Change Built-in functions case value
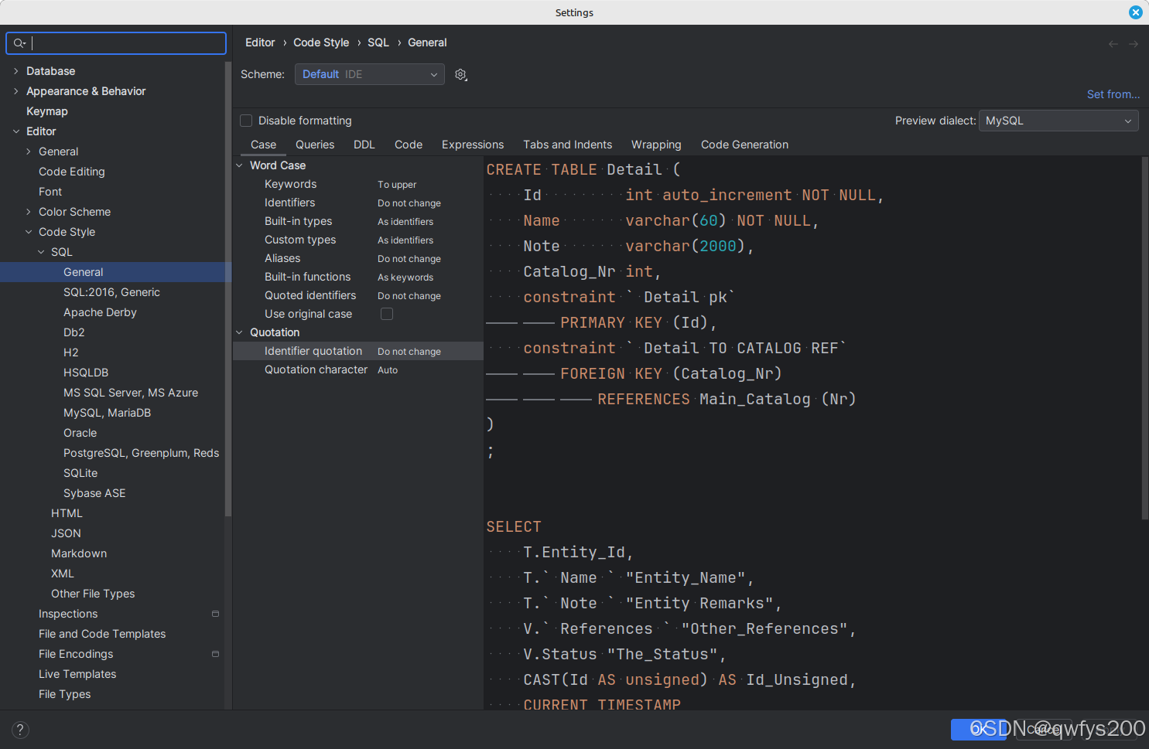Screen dimensions: 1149x749 405,277
